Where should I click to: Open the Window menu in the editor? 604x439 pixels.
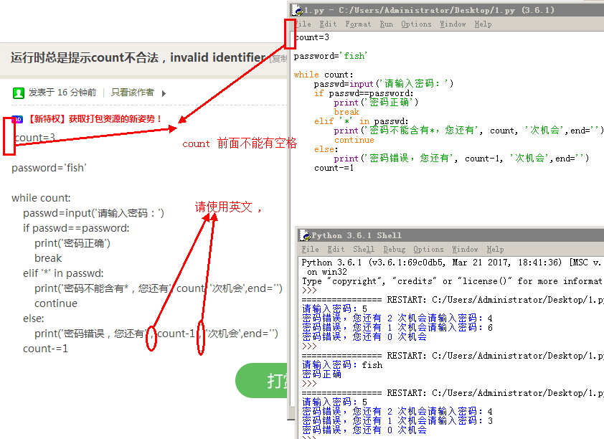point(453,24)
